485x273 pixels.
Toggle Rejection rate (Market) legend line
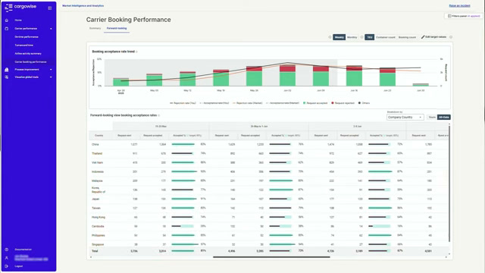[234, 103]
